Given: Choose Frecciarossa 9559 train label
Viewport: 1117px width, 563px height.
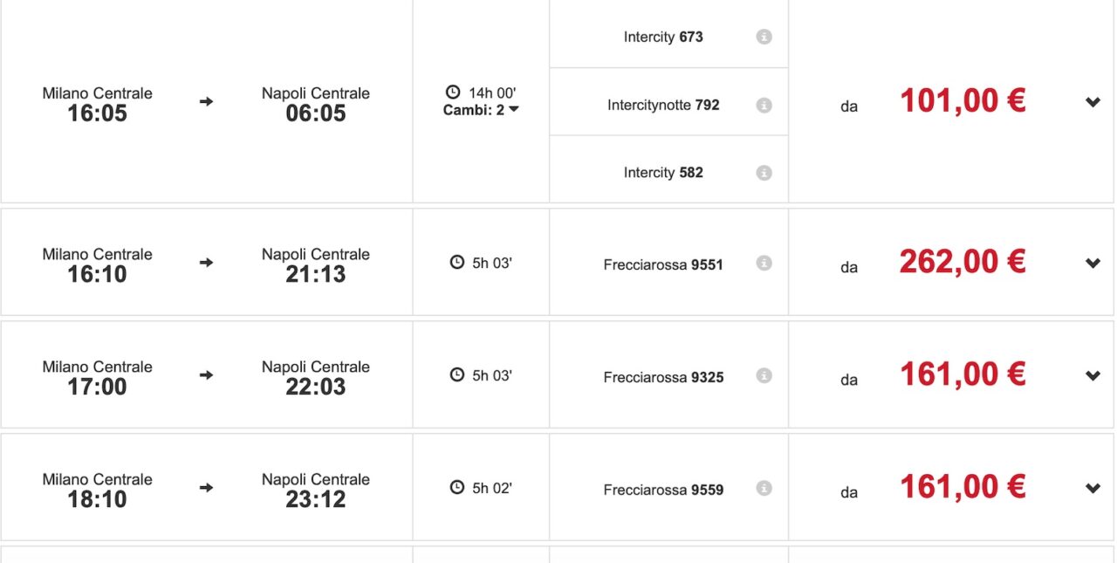Looking at the screenshot, I should coord(663,490).
